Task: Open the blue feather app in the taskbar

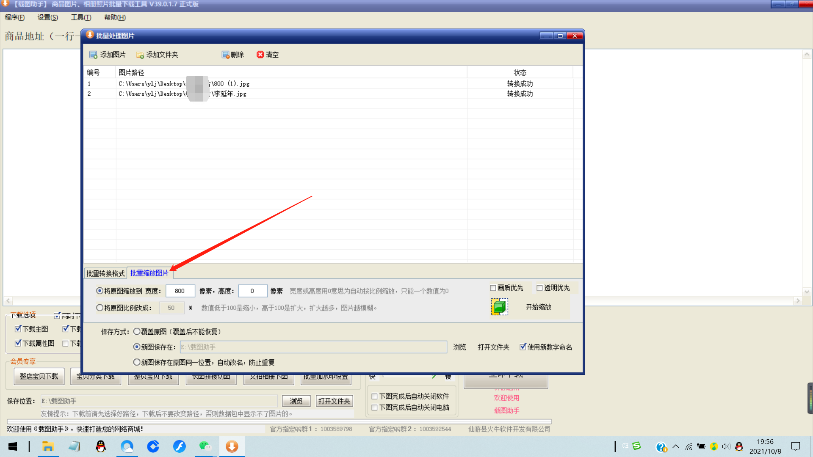Action: 179,446
